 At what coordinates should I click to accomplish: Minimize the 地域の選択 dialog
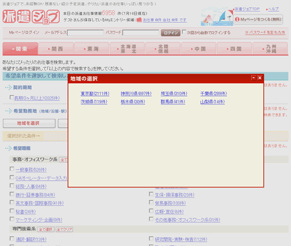click(x=254, y=78)
